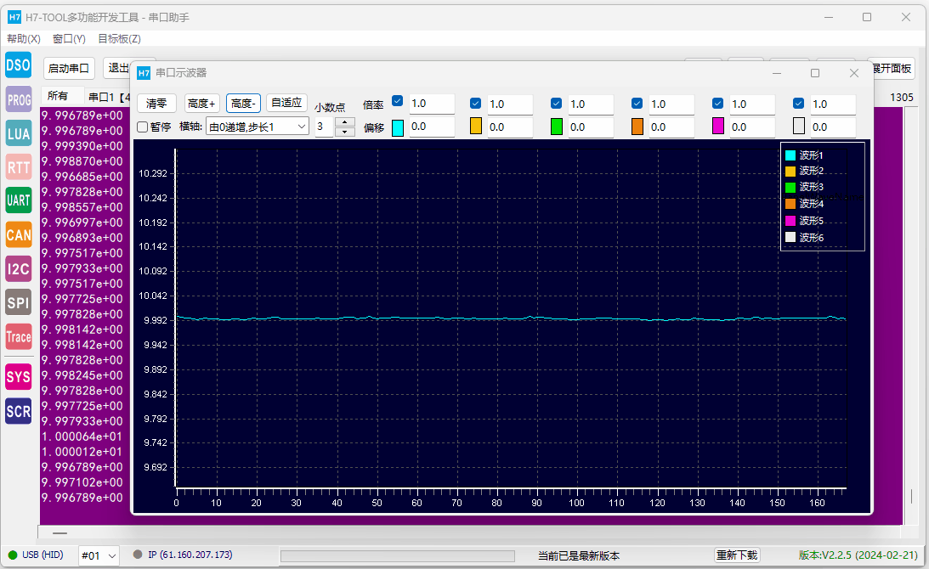The width and height of the screenshot is (929, 569).
Task: Open the 帮助(X) menu
Action: tap(24, 38)
